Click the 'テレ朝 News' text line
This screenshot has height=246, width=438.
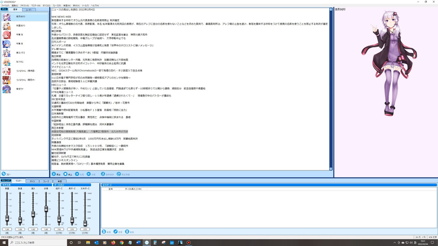(x=59, y=49)
